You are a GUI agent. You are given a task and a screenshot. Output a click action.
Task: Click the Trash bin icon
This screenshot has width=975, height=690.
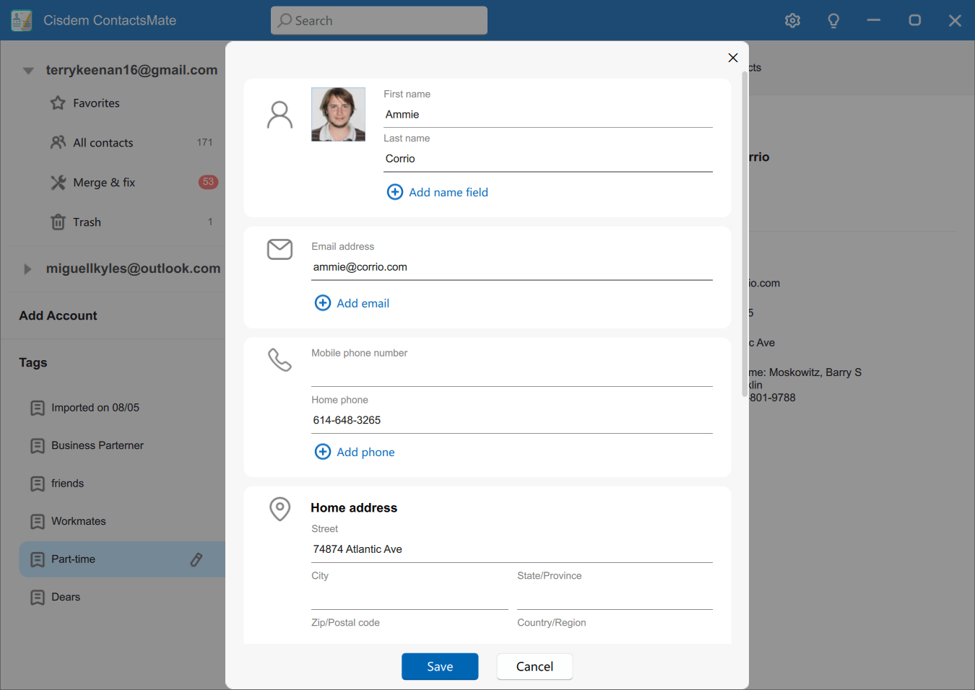pyautogui.click(x=58, y=222)
